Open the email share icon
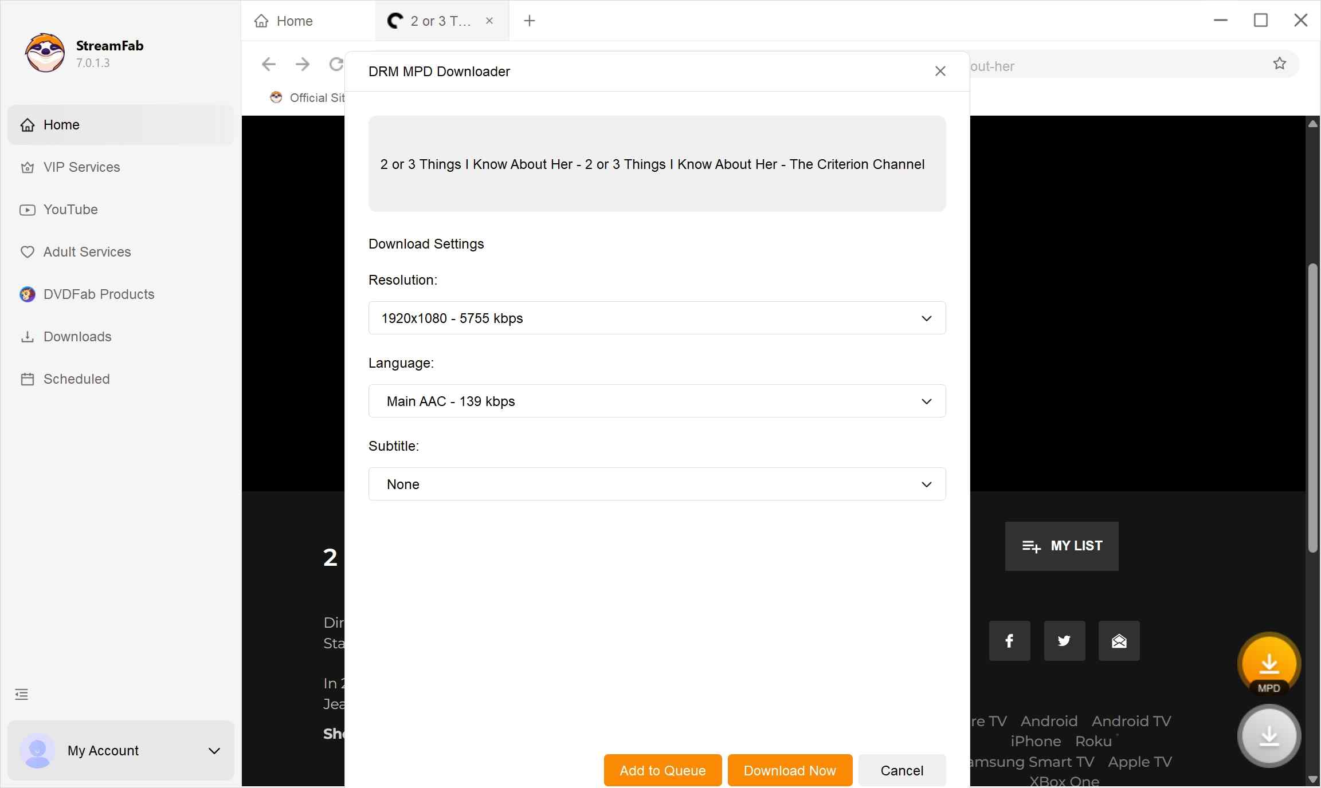 (x=1119, y=641)
